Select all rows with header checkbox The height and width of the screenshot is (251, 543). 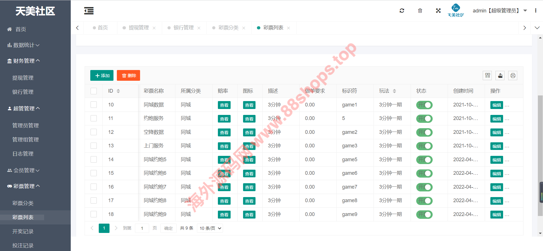94,91
